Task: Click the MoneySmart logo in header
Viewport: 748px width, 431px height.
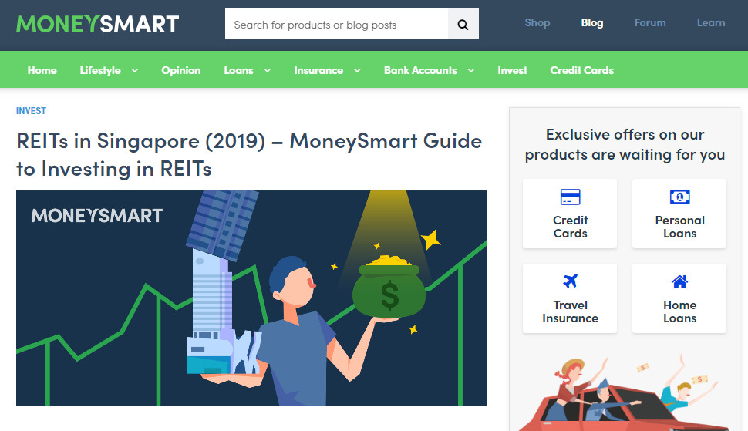Action: click(97, 24)
